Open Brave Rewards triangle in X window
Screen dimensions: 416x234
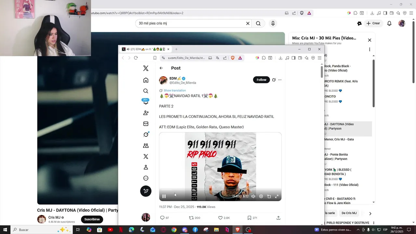pos(240,58)
